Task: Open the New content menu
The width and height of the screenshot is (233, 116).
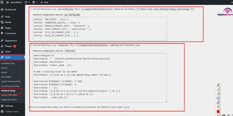Action: (x=44, y=2)
